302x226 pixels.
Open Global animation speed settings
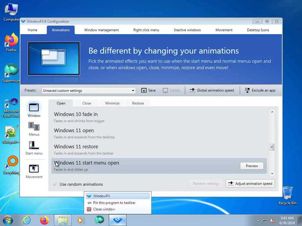pyautogui.click(x=212, y=90)
